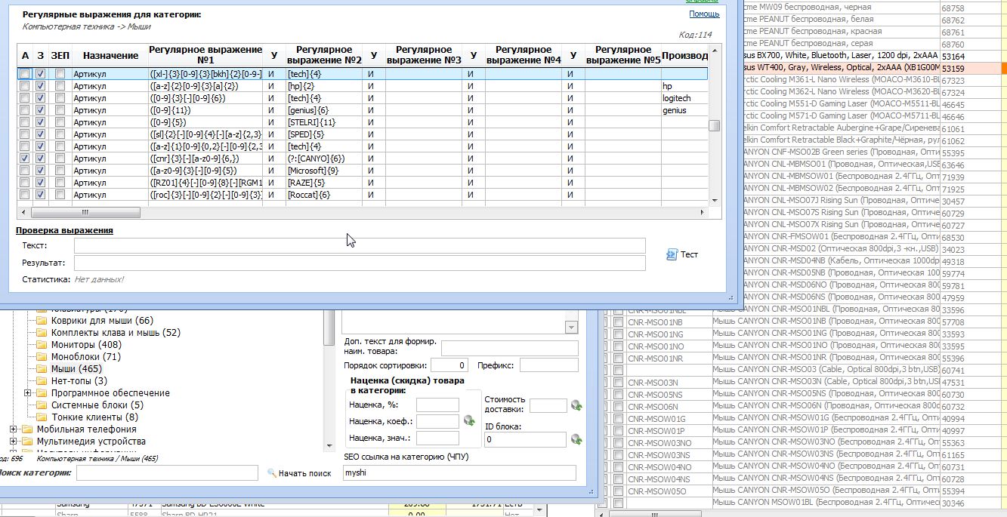Click the regex table vertical scrollbar thumb

pyautogui.click(x=715, y=125)
